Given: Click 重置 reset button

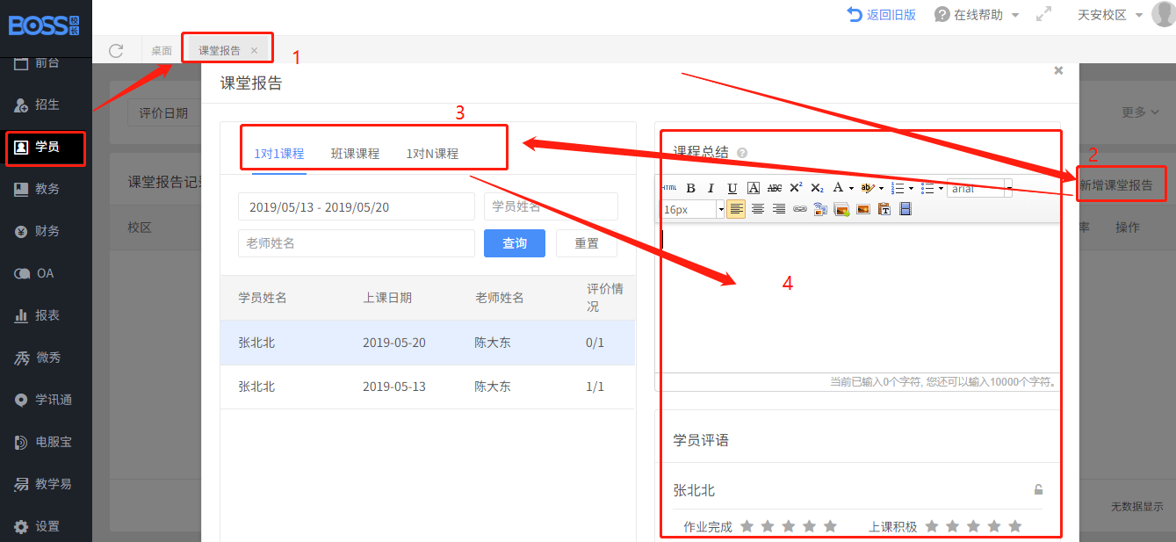Looking at the screenshot, I should pos(587,243).
